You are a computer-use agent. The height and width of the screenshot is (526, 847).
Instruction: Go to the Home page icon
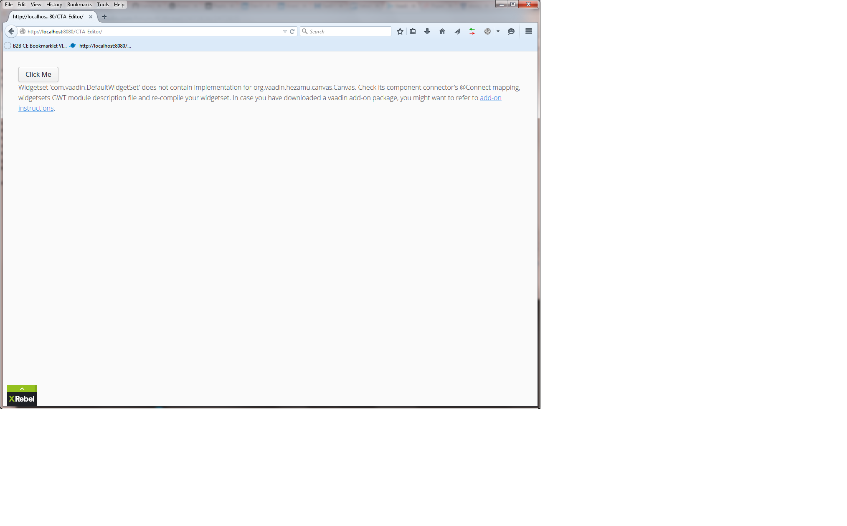coord(442,31)
